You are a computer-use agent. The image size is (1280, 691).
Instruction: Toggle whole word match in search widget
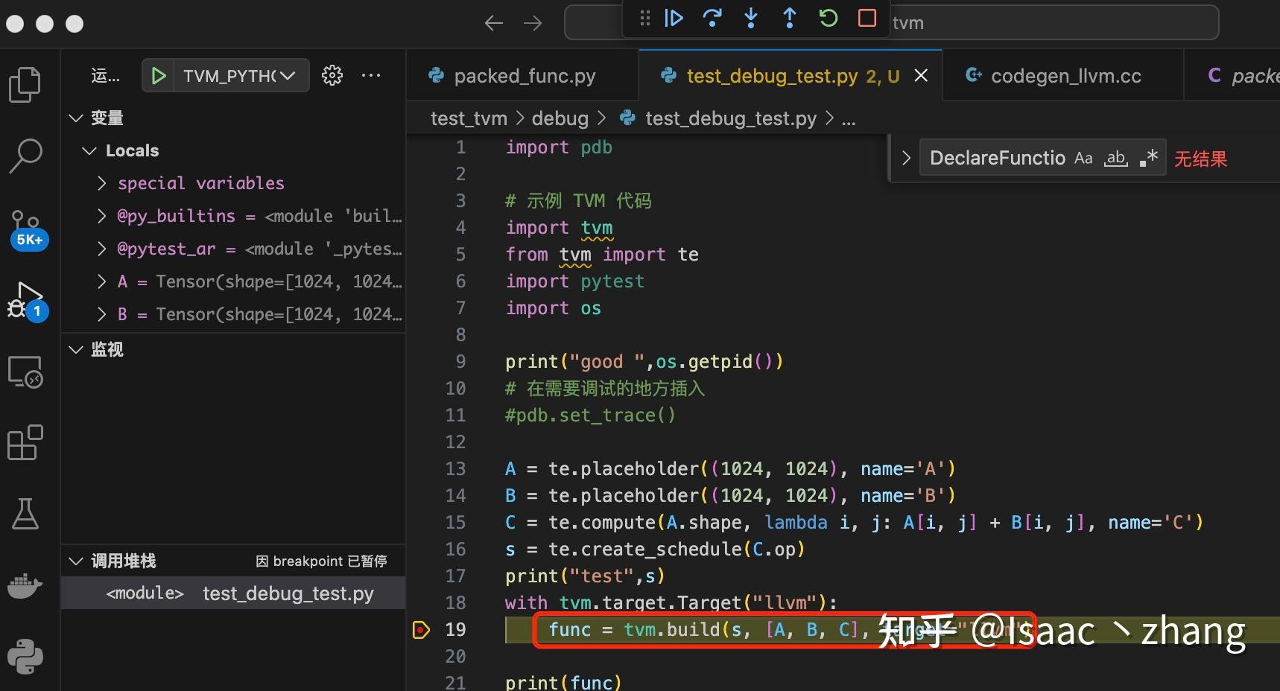coord(1115,158)
